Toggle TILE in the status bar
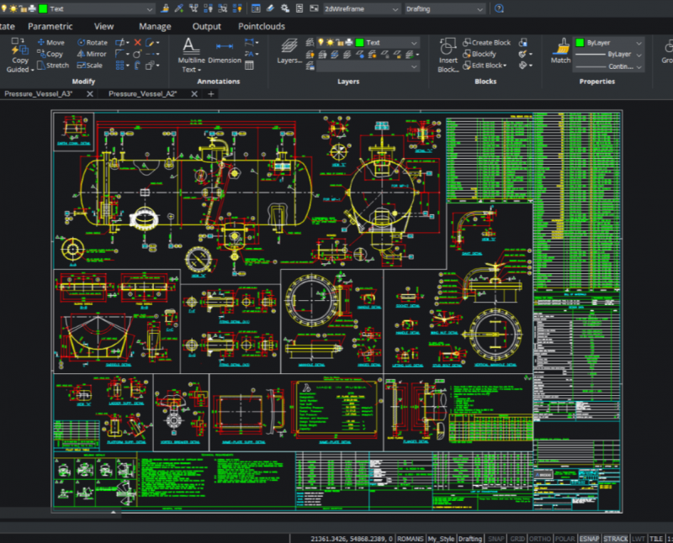 [655, 539]
